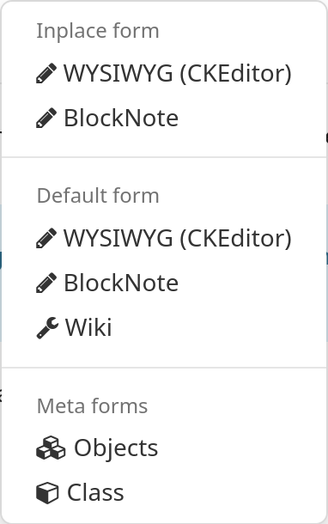
Task: Click the Default form section header
Action: (x=98, y=195)
